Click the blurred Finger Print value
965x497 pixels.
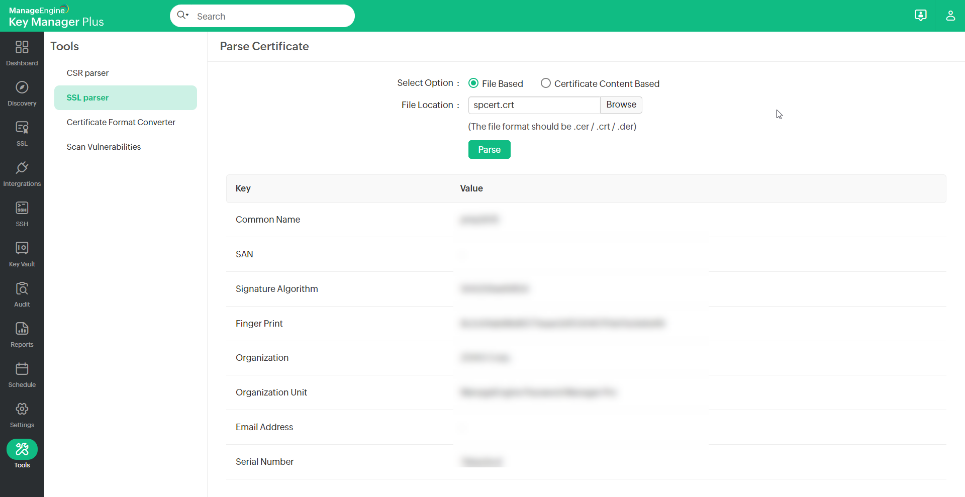(562, 324)
